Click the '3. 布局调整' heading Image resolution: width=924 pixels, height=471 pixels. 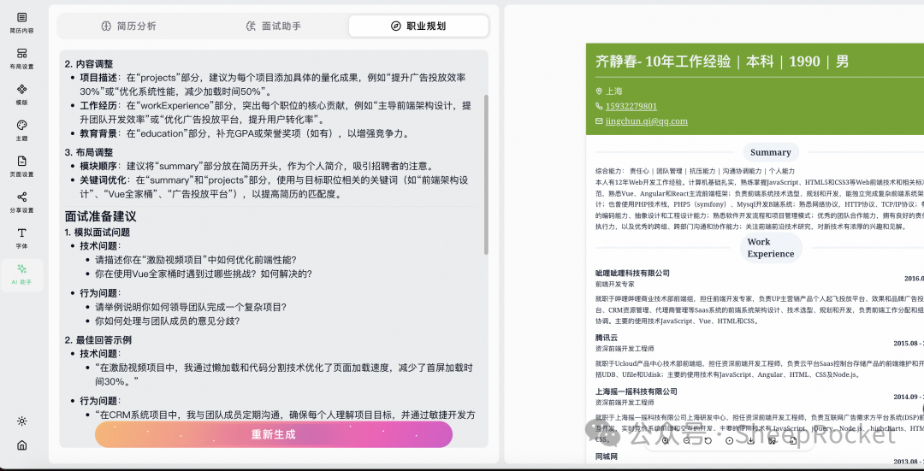pyautogui.click(x=89, y=152)
